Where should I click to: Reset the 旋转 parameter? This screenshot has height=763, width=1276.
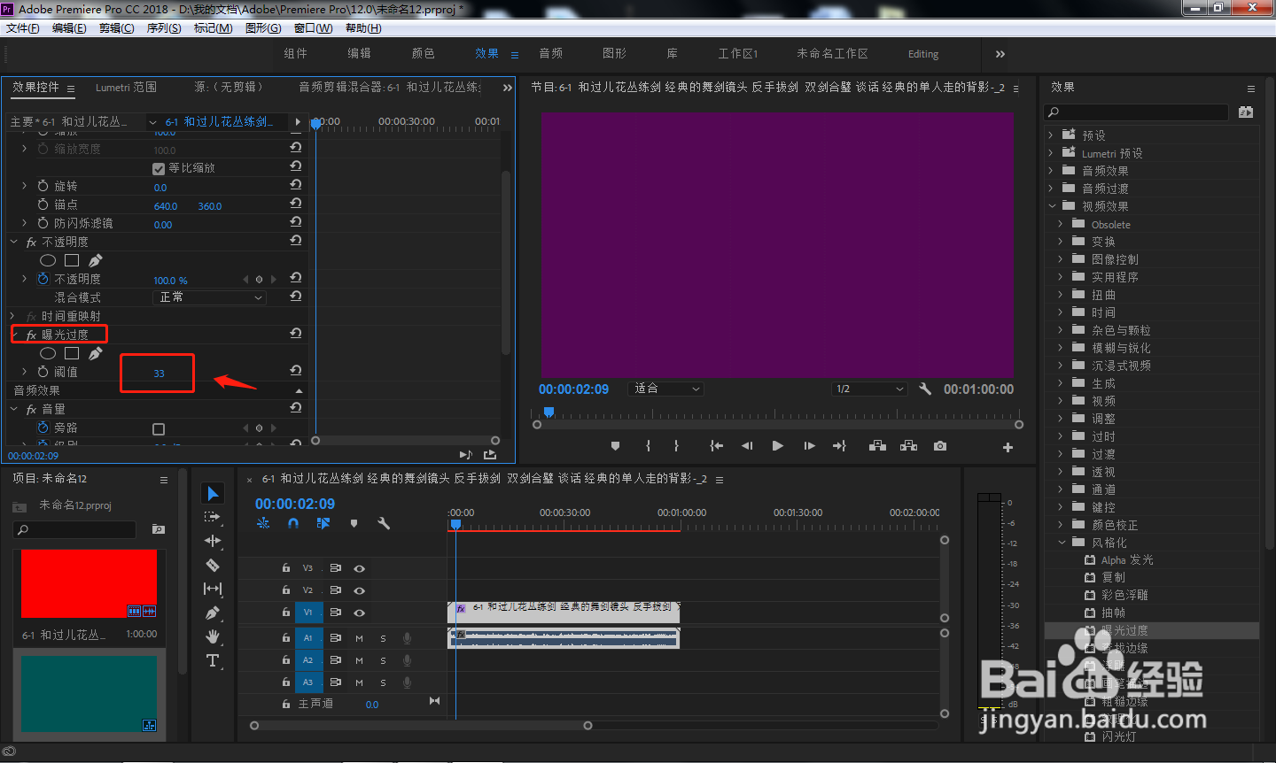pos(296,185)
